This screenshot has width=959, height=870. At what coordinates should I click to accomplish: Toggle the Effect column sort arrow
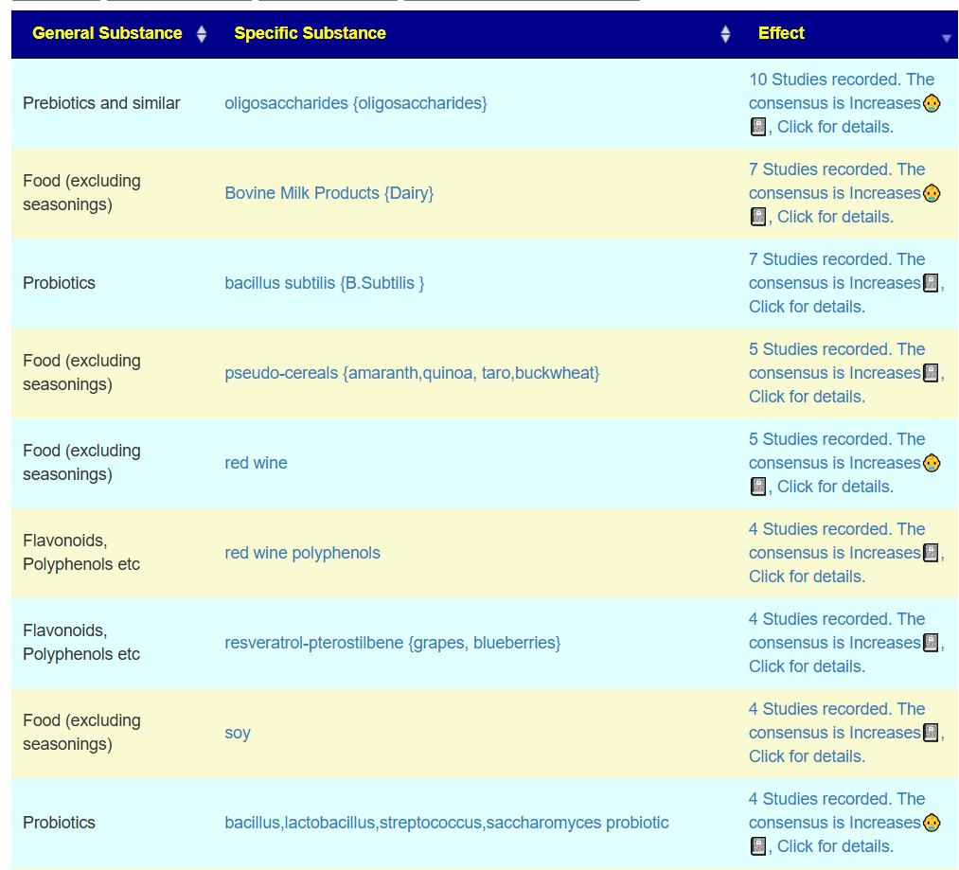coord(946,38)
